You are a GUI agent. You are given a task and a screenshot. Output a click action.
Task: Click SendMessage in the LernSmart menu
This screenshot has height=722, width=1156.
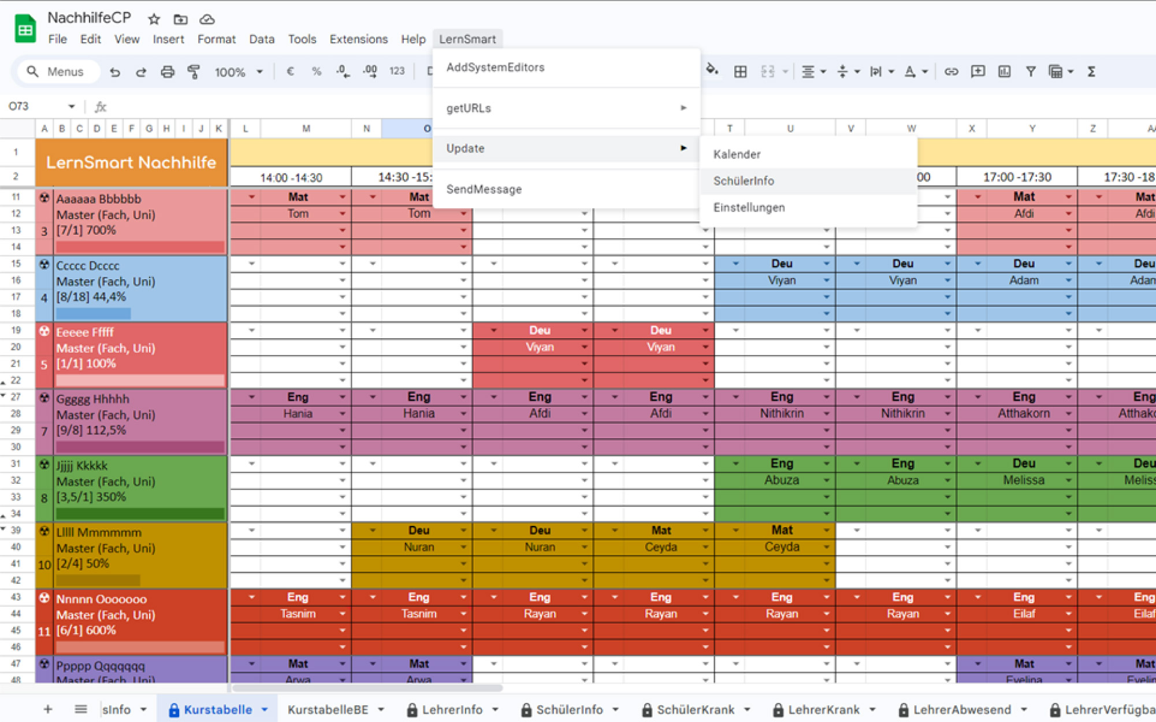coord(484,189)
